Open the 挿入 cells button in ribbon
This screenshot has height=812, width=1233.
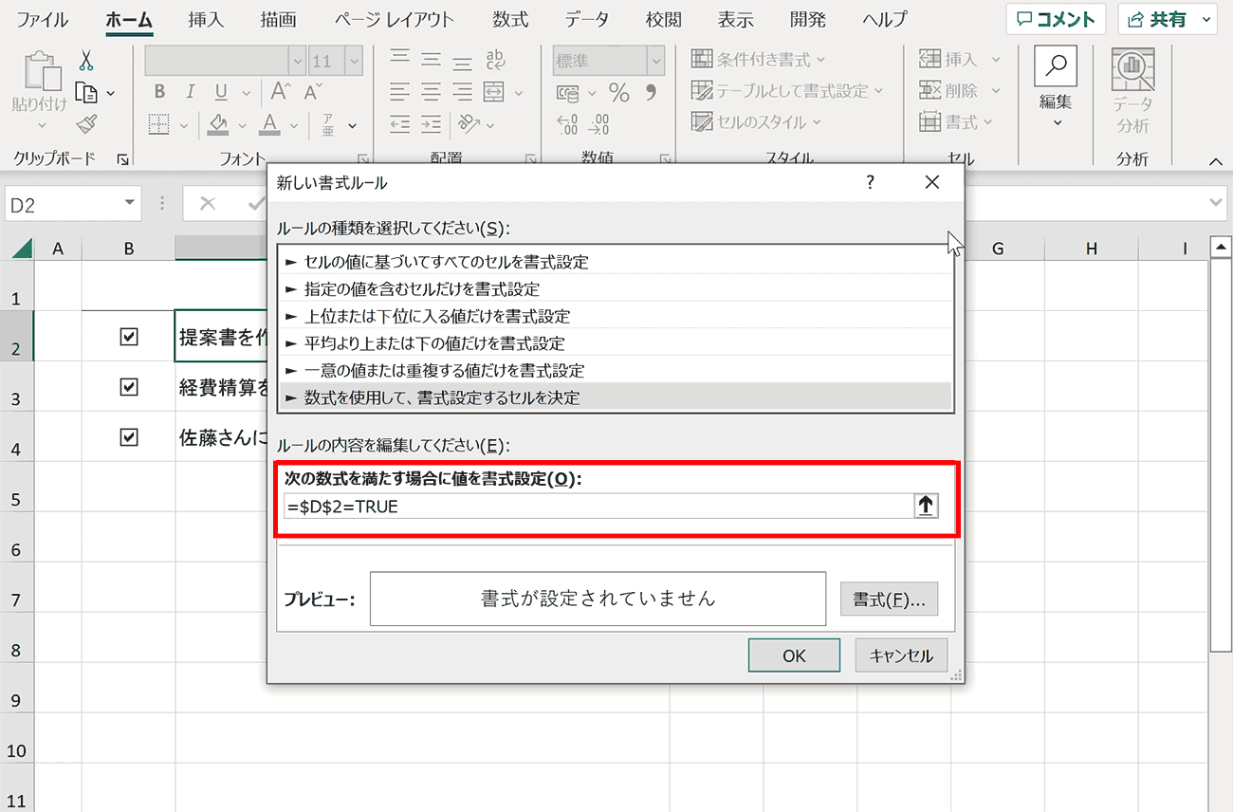tap(960, 60)
